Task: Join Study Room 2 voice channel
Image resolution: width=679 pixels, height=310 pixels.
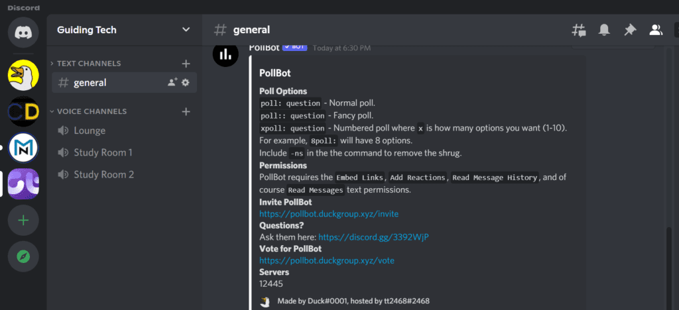Action: point(124,175)
